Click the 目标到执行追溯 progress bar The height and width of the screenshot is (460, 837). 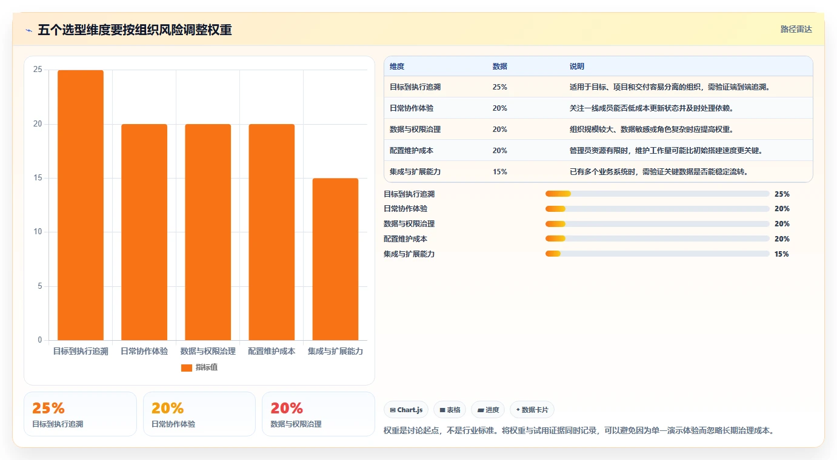pyautogui.click(x=658, y=194)
